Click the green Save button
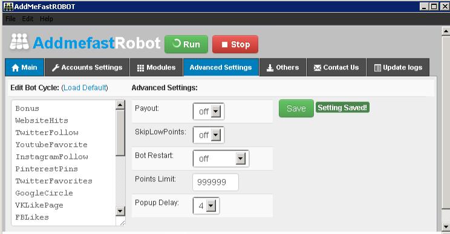 296,108
